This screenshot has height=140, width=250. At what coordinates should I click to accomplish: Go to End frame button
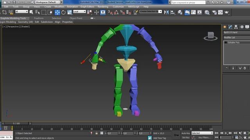pos(235,133)
